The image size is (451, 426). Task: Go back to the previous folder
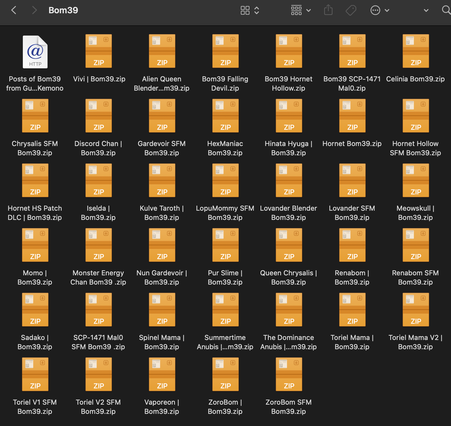coord(14,10)
